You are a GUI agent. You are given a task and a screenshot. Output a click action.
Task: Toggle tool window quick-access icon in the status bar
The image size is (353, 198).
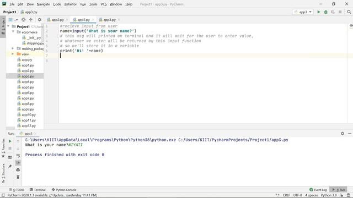click(3, 195)
